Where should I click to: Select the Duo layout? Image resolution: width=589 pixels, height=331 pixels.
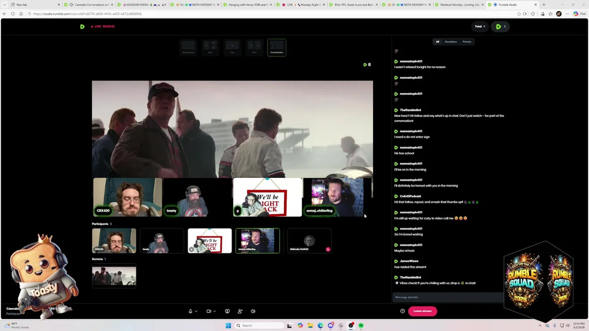tap(254, 47)
